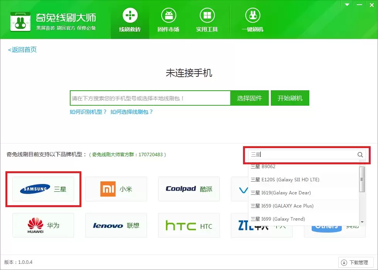378x270 pixels.
Task: Open 下载管理 download manager at bottom right
Action: pos(355,262)
